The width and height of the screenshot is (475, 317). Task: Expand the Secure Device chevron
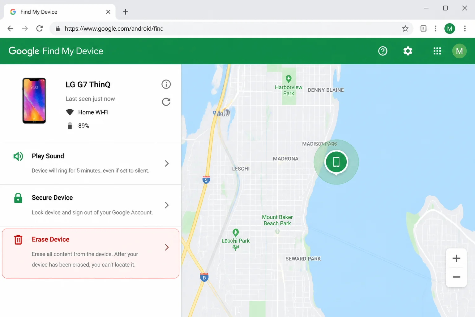click(167, 205)
